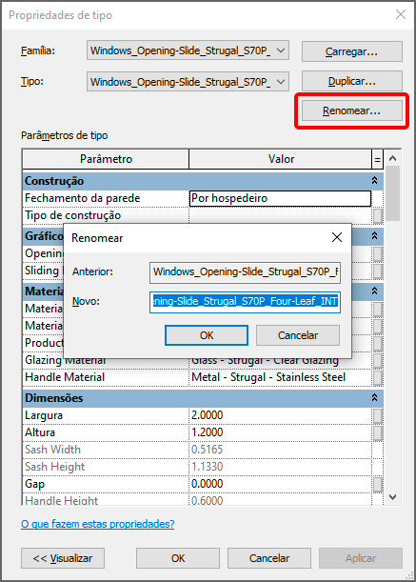Viewport: 416px width, 582px height.
Task: Open 'O que fazem estas propriedades?' link
Action: 98,524
